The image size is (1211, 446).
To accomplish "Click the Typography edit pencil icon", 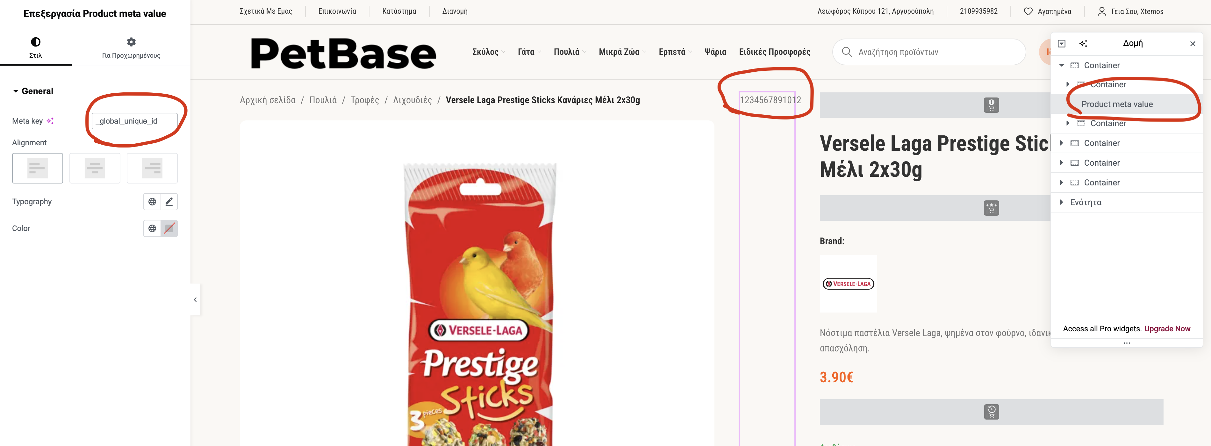I will point(169,202).
